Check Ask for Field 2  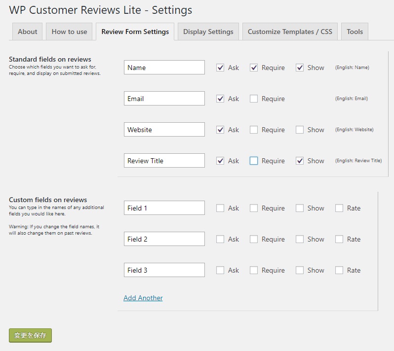coord(220,239)
